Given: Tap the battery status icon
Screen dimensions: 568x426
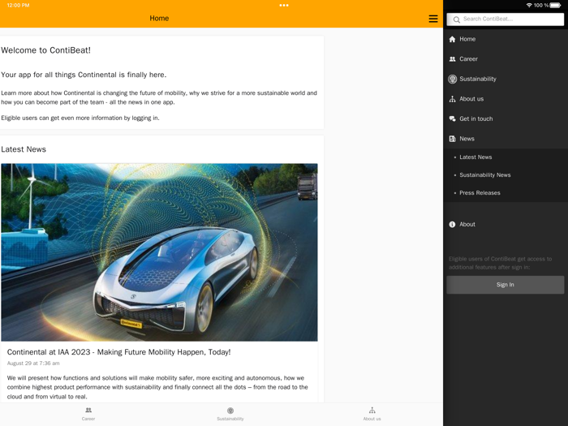Looking at the screenshot, I should tap(555, 5).
